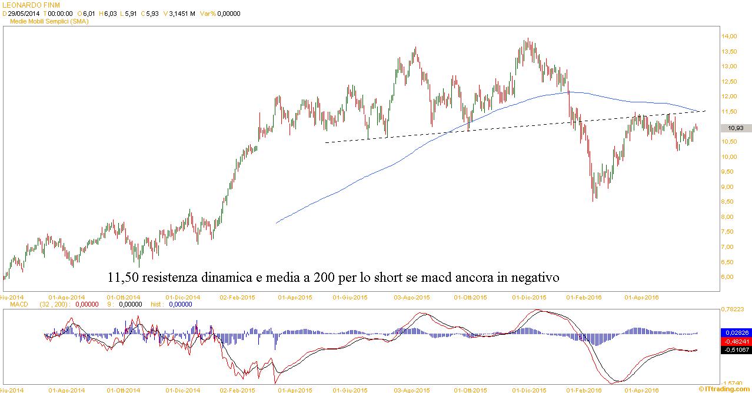Screen dimensions: 752x393
Task: Click the high price value 6,03
Action: (110, 13)
